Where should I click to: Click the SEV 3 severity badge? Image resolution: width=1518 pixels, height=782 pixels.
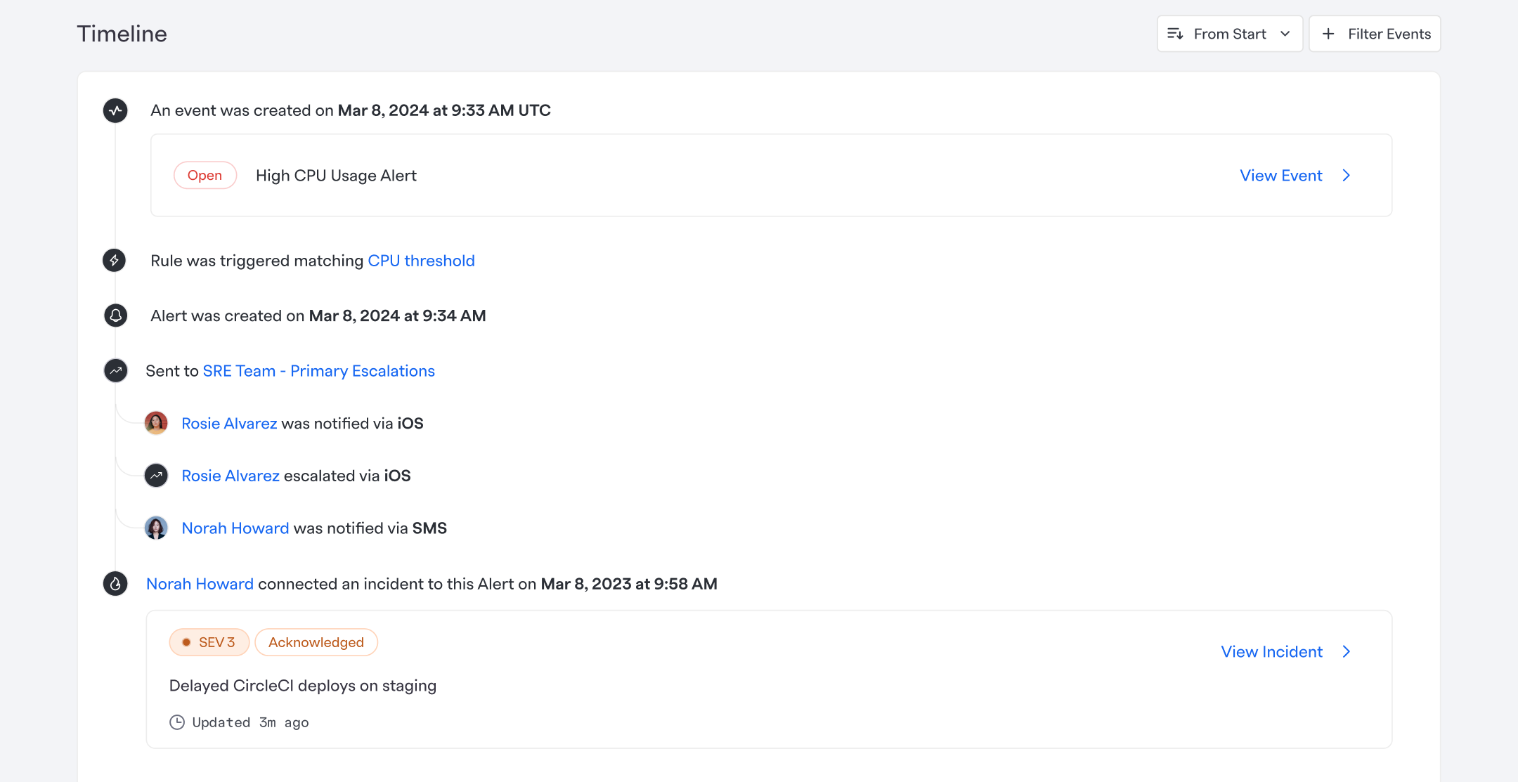click(209, 642)
